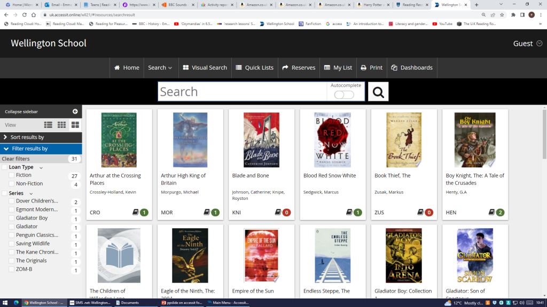
Task: Open Quick Lists page
Action: point(255,68)
